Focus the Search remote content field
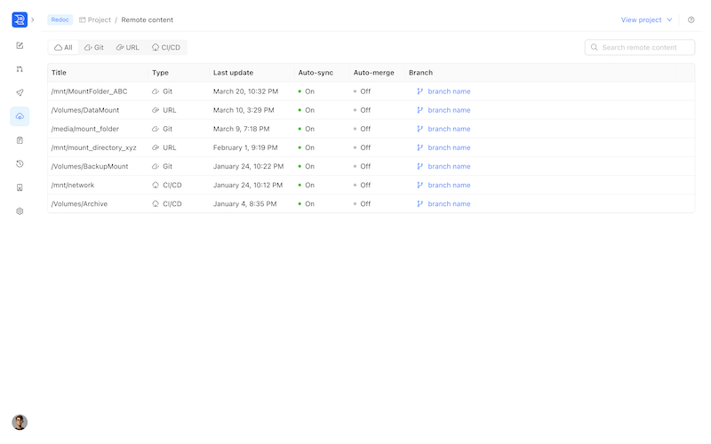This screenshot has width=711, height=444. tap(639, 48)
